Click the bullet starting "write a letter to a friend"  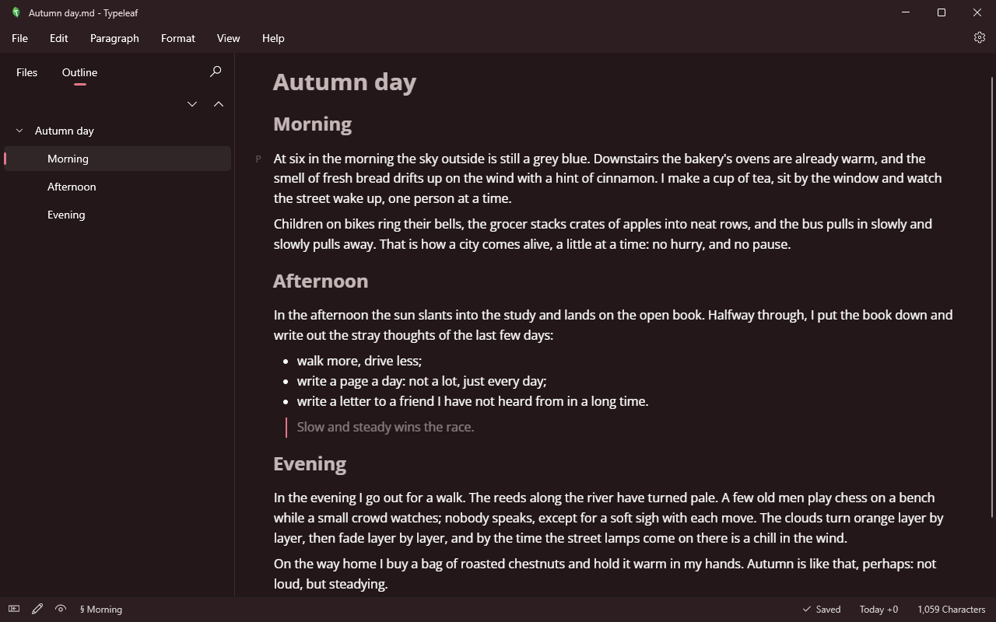[x=472, y=401]
